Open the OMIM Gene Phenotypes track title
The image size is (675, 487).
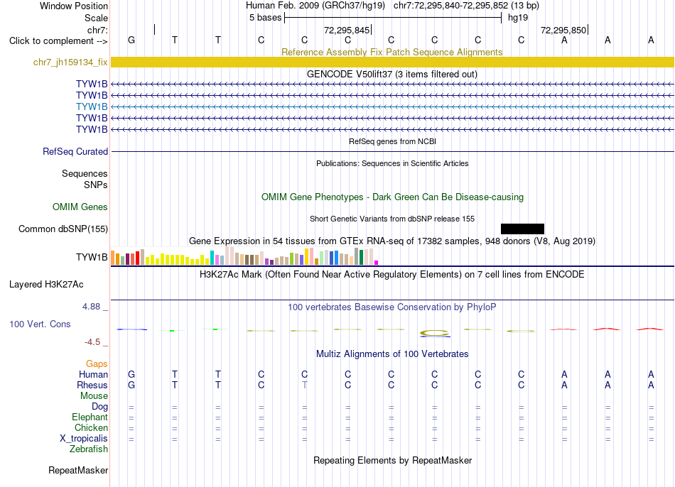[392, 197]
